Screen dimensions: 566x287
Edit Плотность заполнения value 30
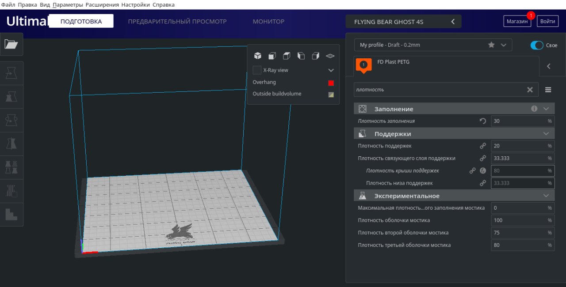pos(522,121)
